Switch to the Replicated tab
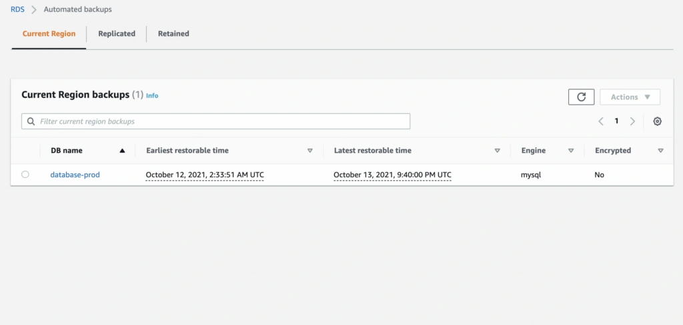The width and height of the screenshot is (683, 325). [117, 33]
